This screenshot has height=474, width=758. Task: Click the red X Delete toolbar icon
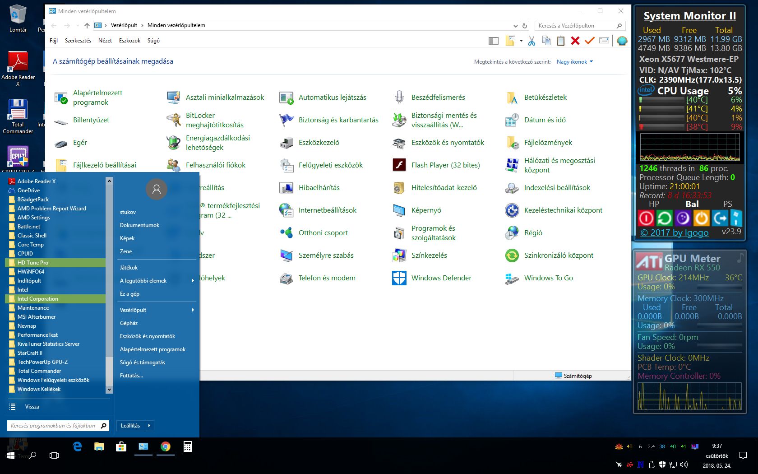pos(575,41)
